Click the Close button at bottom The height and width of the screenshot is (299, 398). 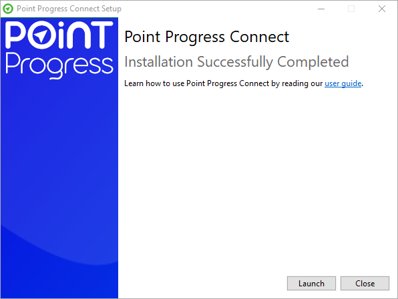[365, 283]
